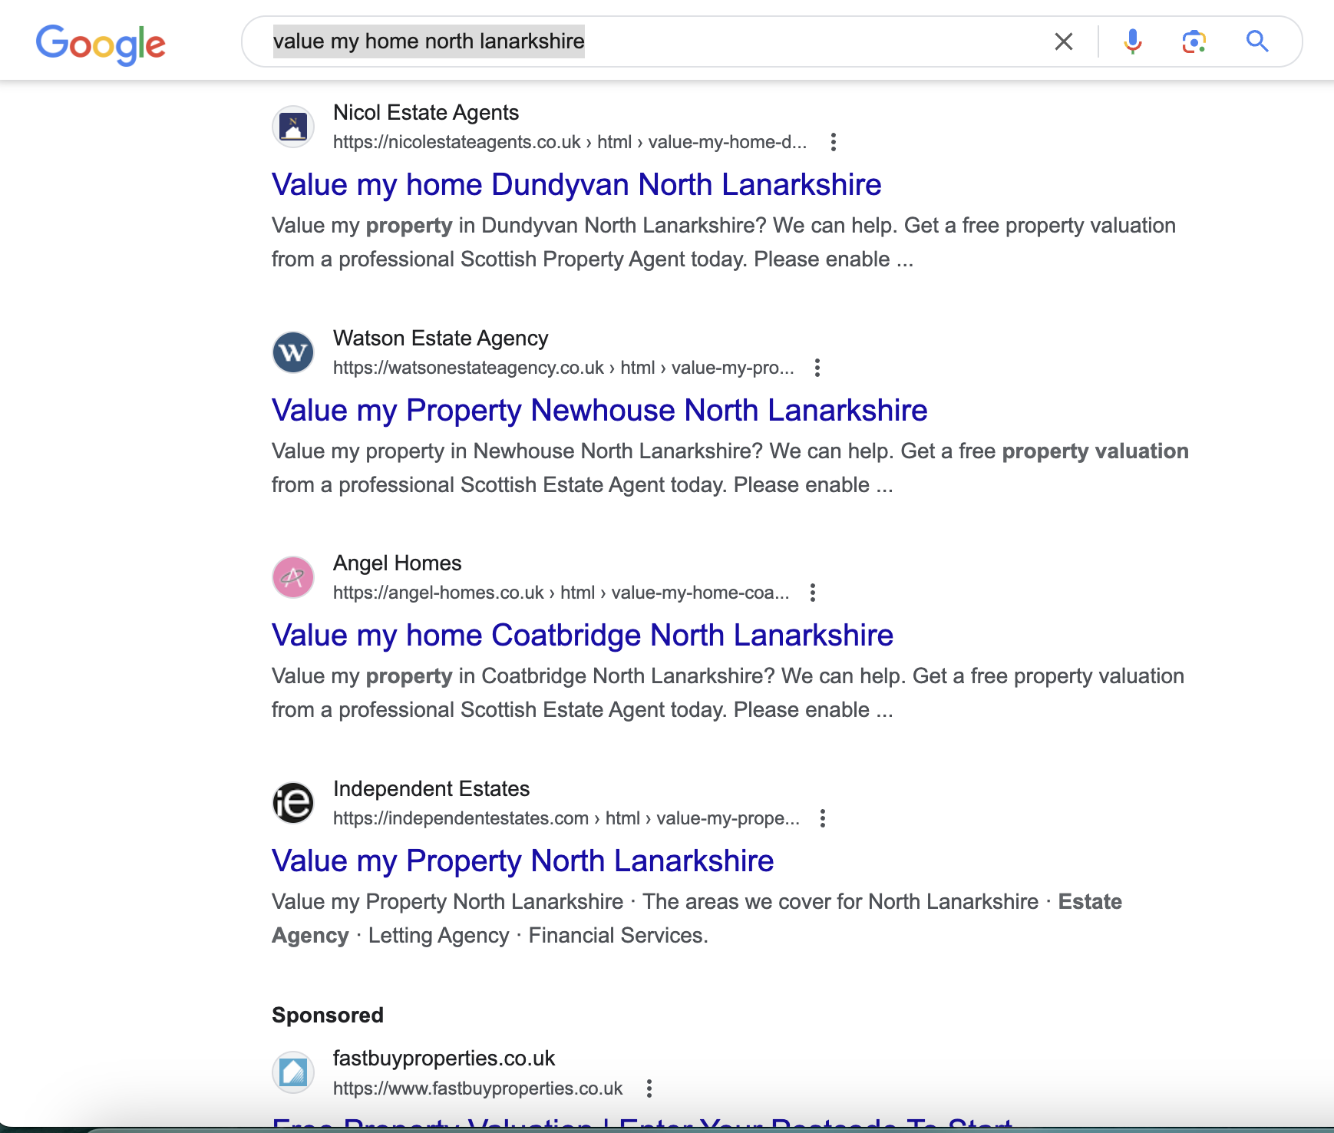Open 'Value my Property North Lanarkshire' link

(522, 861)
